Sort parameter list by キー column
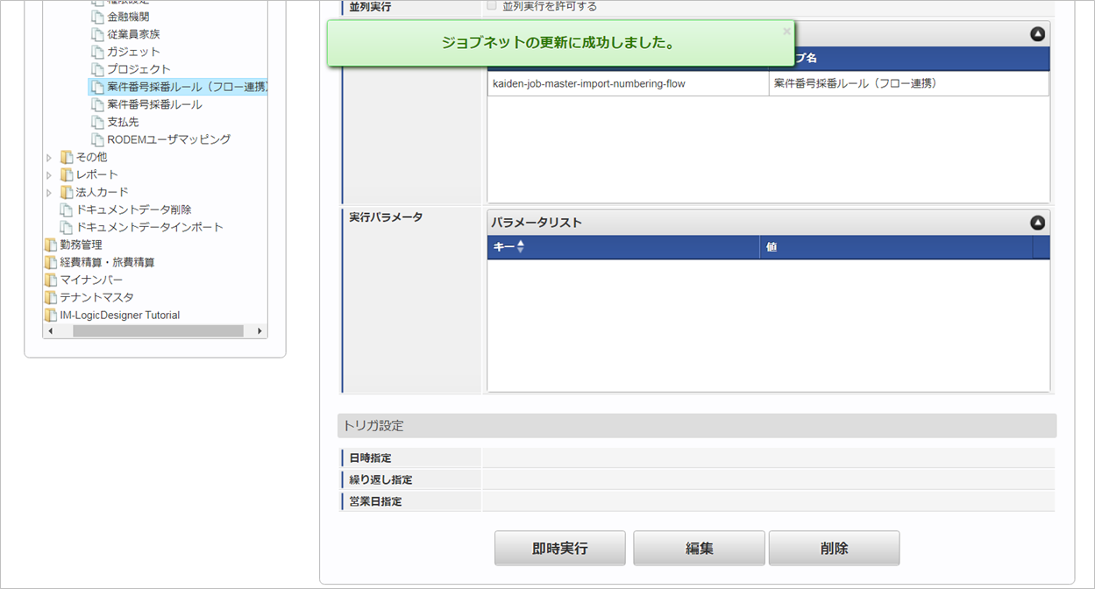The height and width of the screenshot is (589, 1095). pos(623,247)
